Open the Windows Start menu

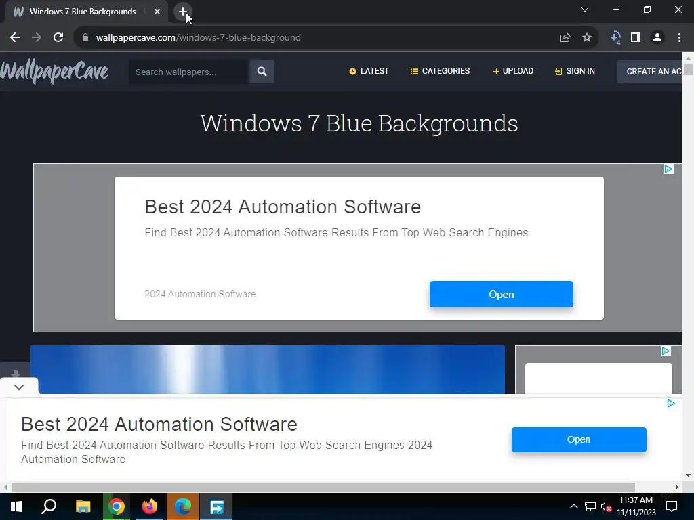click(x=16, y=506)
